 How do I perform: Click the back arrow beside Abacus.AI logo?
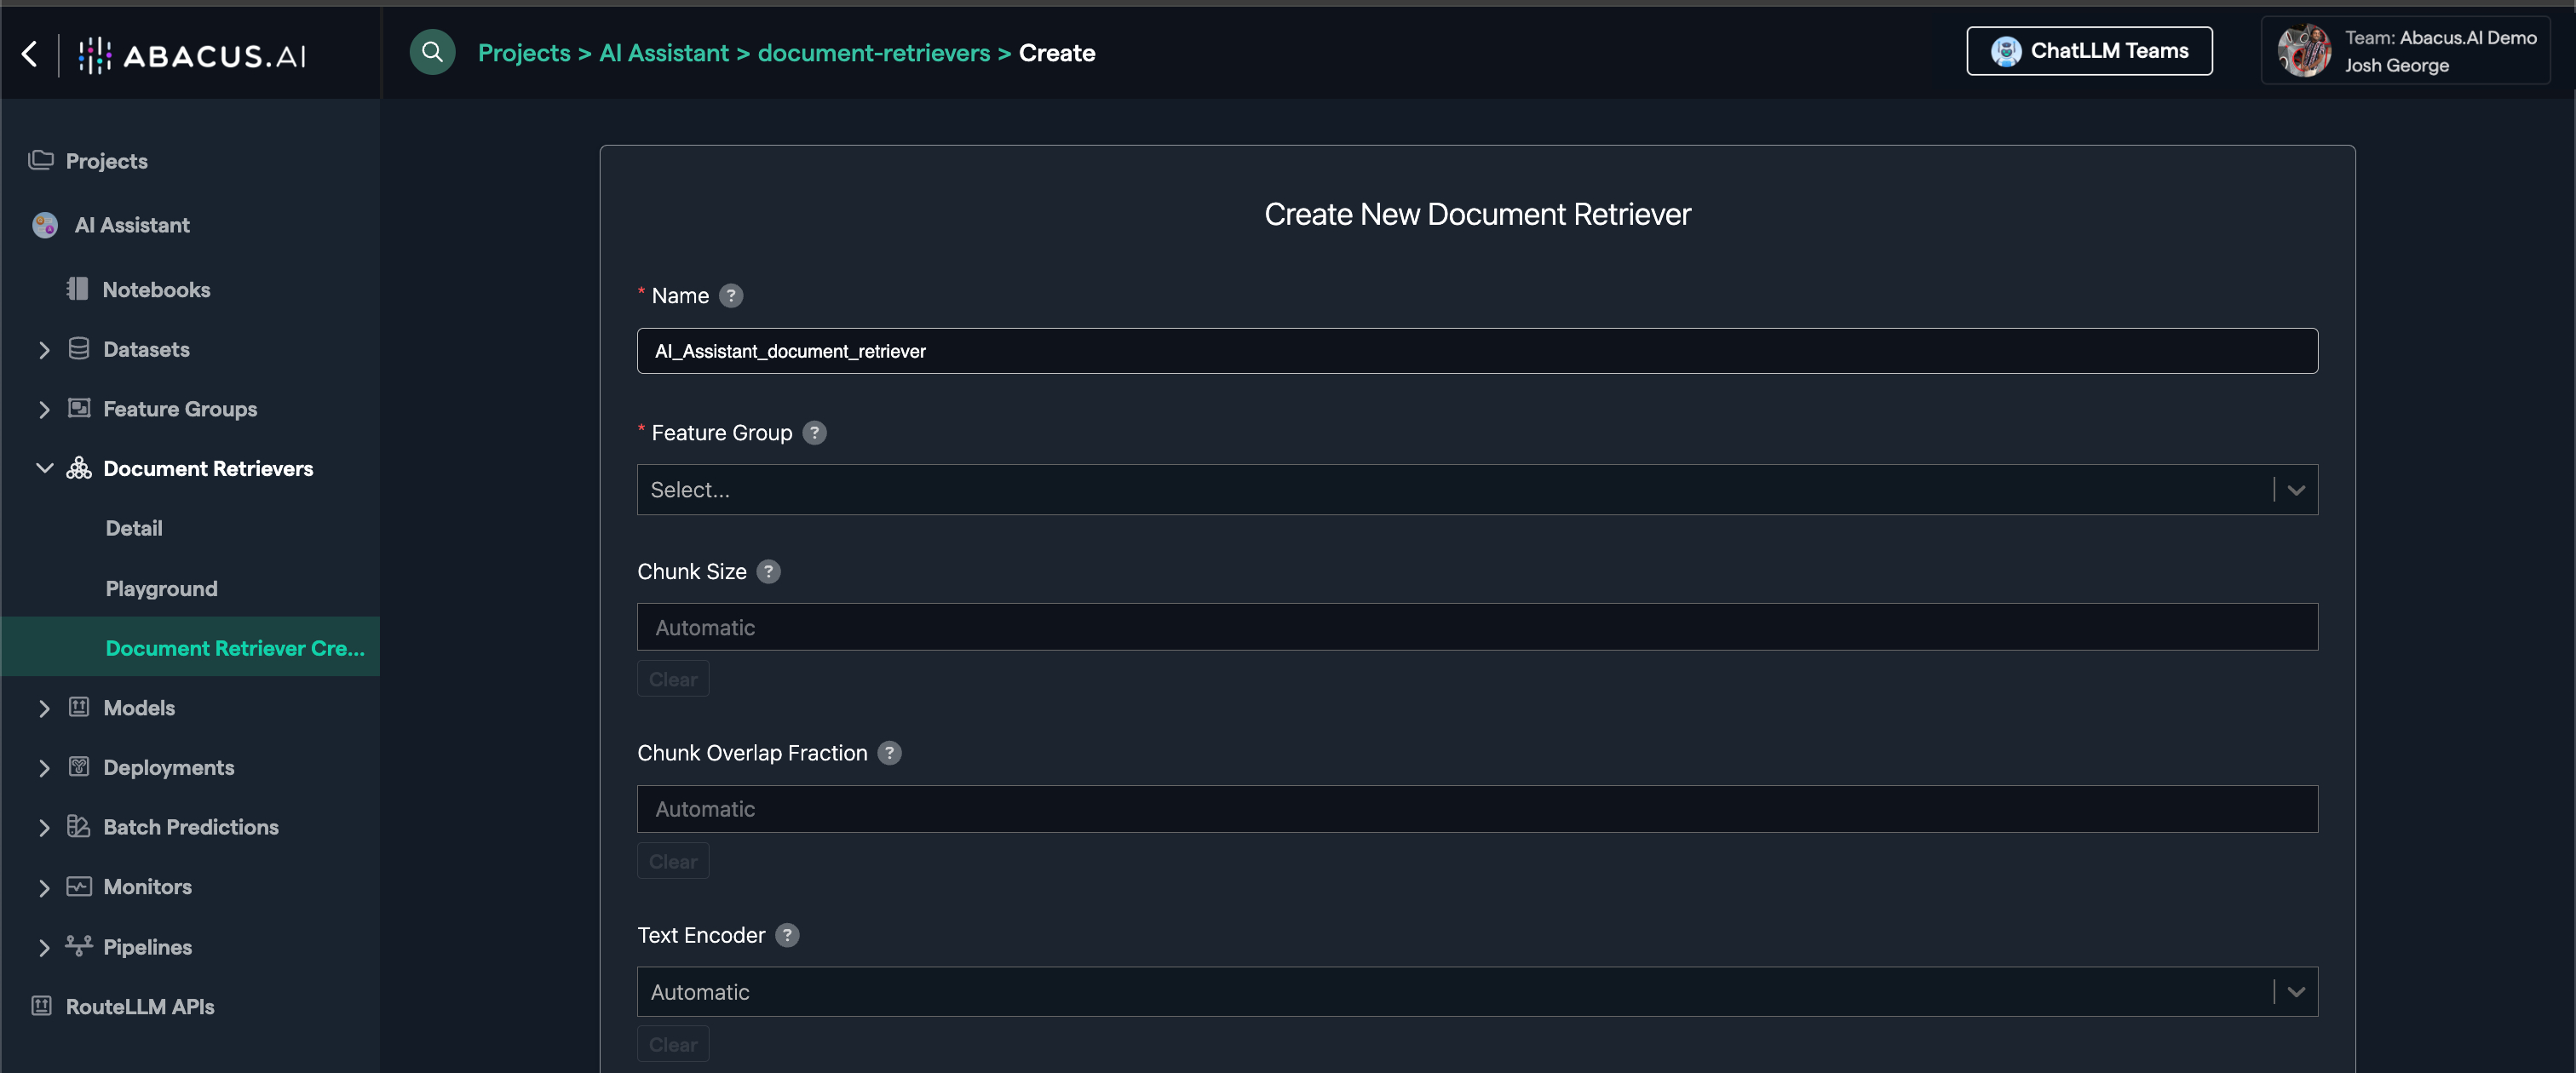[x=30, y=54]
